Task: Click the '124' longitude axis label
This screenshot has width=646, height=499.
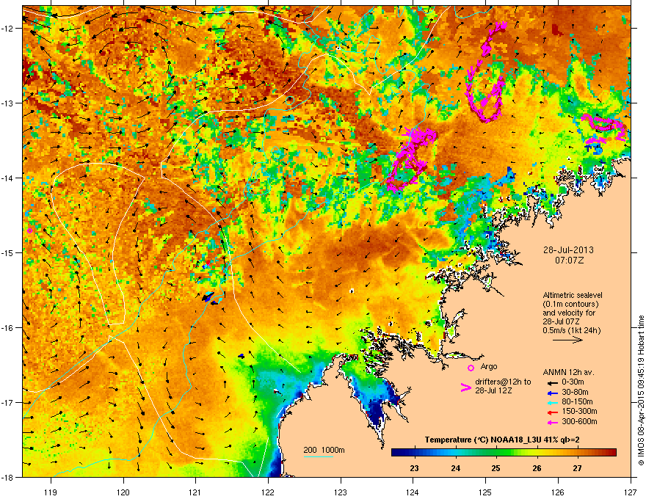Action: pyautogui.click(x=413, y=492)
